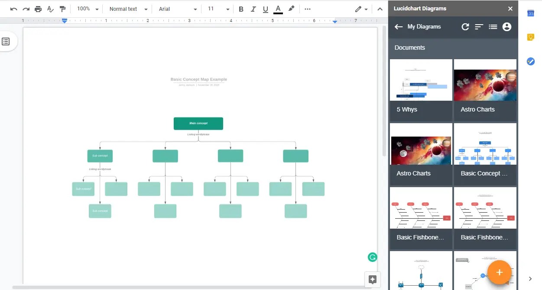
Task: Toggle italic formatting
Action: point(253,9)
